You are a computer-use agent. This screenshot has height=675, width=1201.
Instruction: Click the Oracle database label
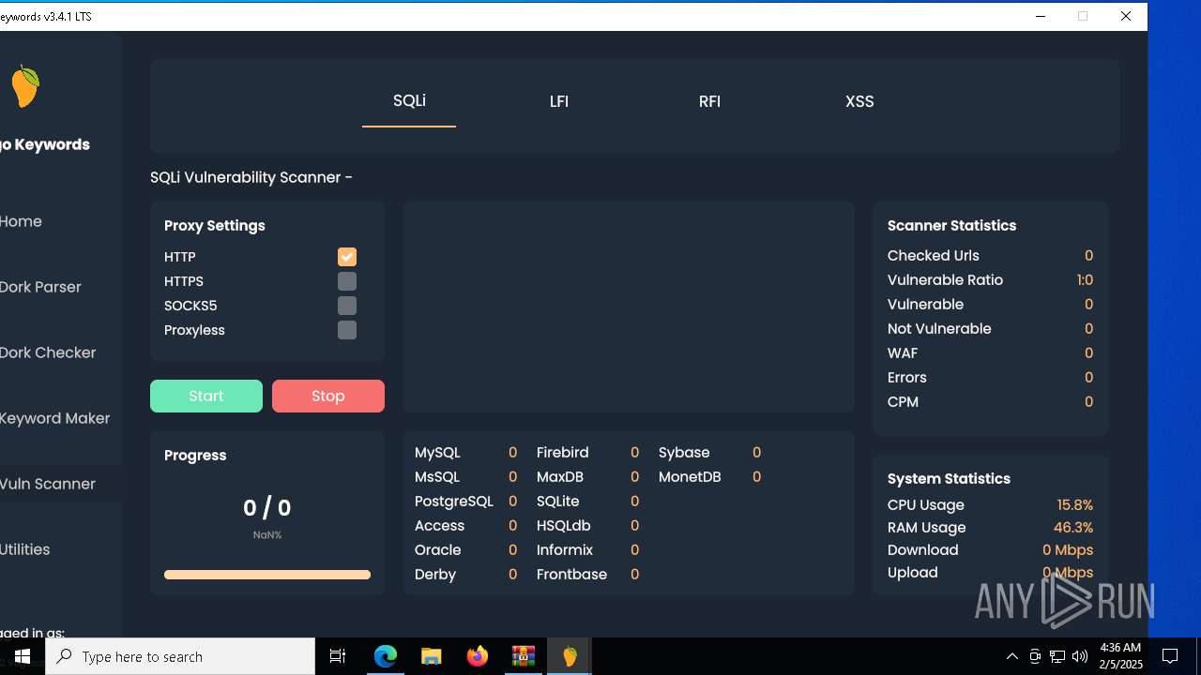coord(438,550)
